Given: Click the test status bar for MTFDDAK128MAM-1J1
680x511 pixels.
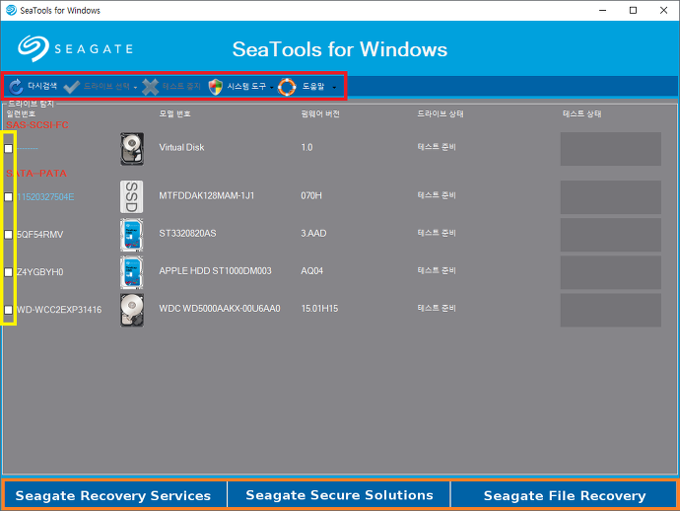Looking at the screenshot, I should (x=611, y=197).
